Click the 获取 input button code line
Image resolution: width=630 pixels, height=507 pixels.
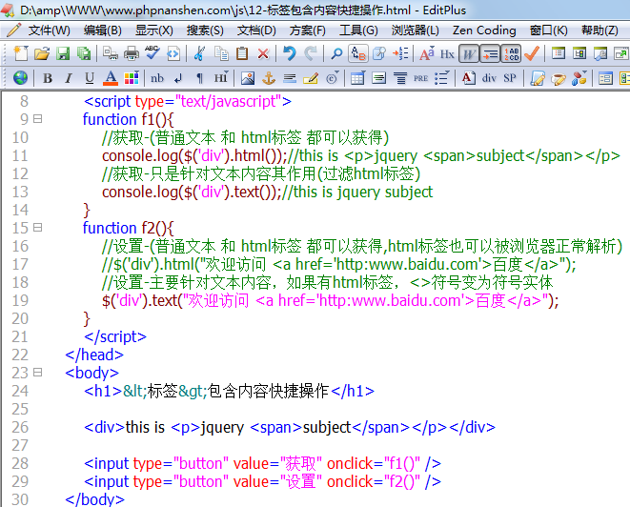point(262,463)
